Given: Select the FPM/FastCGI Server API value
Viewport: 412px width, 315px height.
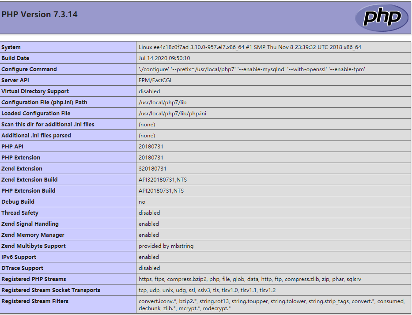Looking at the screenshot, I should pos(155,80).
